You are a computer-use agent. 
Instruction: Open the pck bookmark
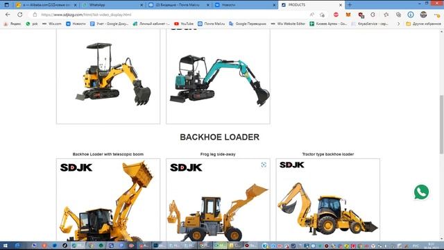[32, 24]
